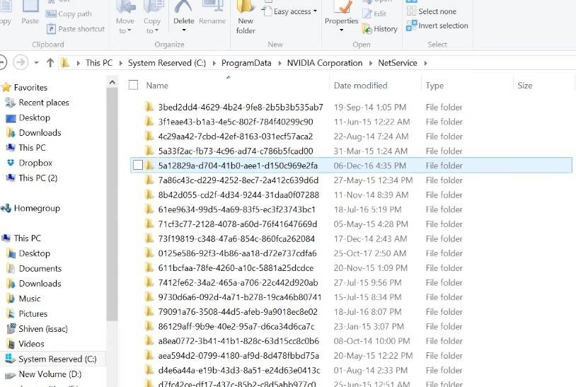Click This PC in the address path
576x387 pixels.
point(99,63)
